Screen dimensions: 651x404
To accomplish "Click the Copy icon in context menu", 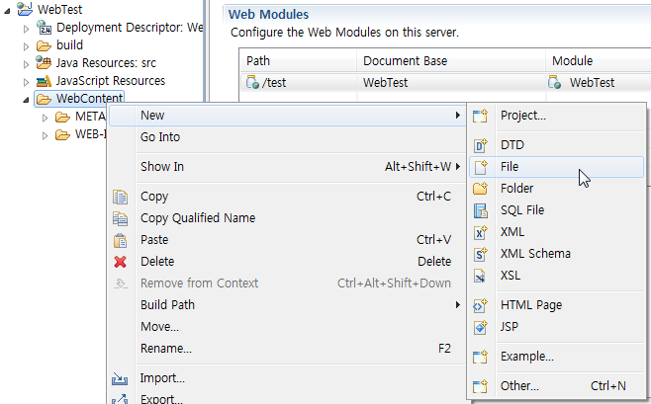I will tap(121, 197).
